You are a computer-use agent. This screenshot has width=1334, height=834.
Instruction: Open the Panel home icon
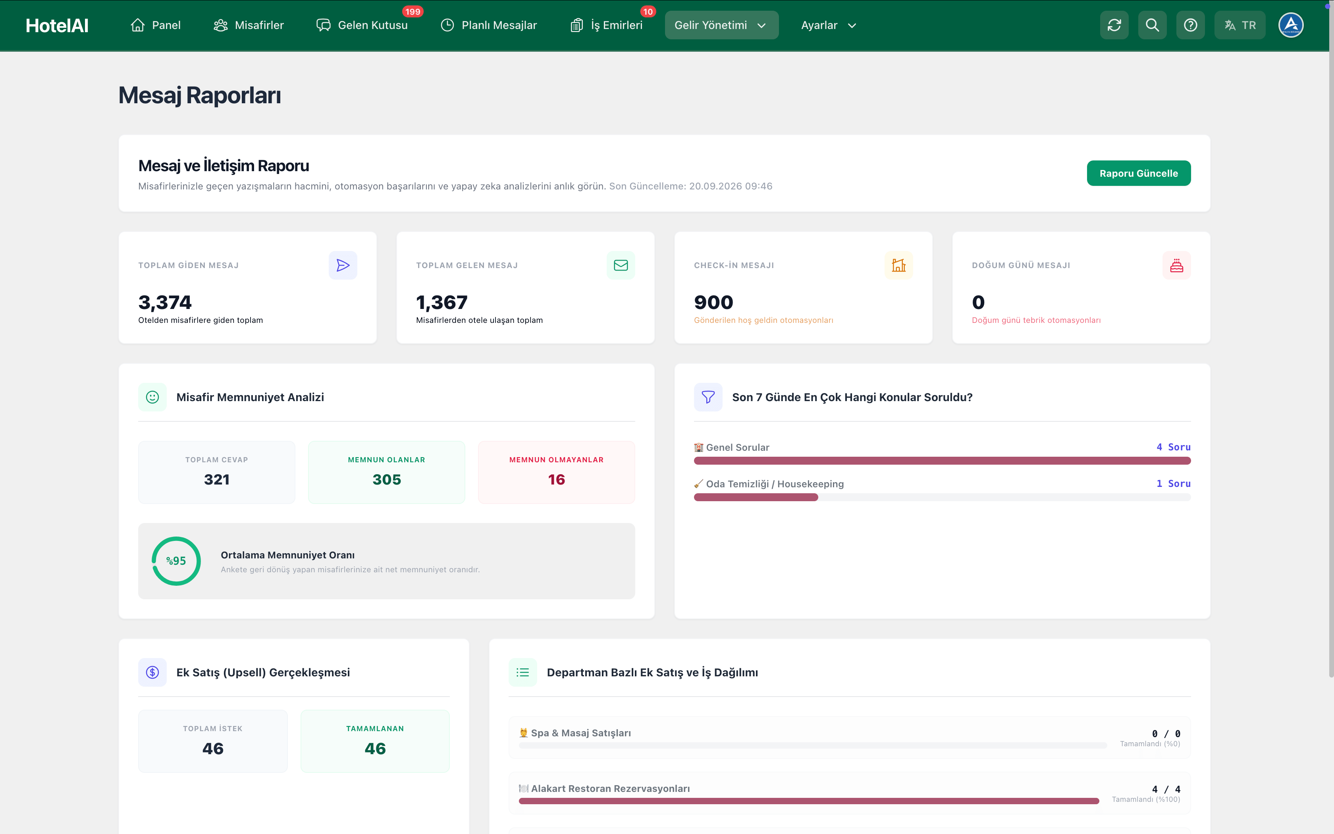pos(137,25)
